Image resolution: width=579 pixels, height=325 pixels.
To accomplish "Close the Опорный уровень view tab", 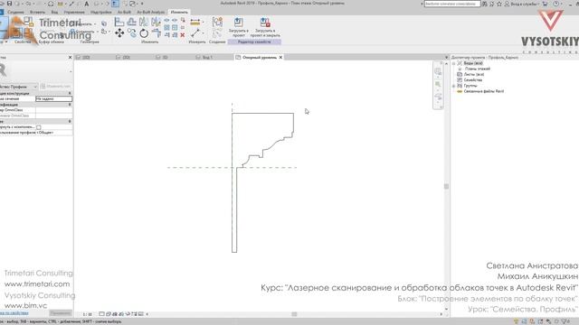I will [x=280, y=58].
